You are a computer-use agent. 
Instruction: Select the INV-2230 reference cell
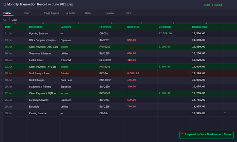tap(112, 86)
